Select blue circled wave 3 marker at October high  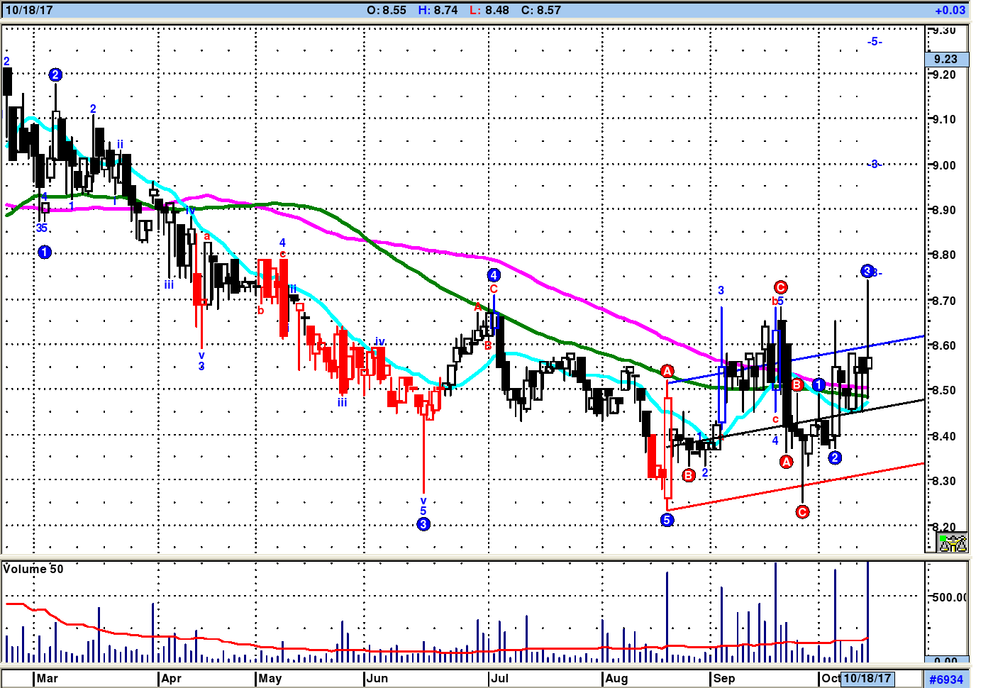867,271
